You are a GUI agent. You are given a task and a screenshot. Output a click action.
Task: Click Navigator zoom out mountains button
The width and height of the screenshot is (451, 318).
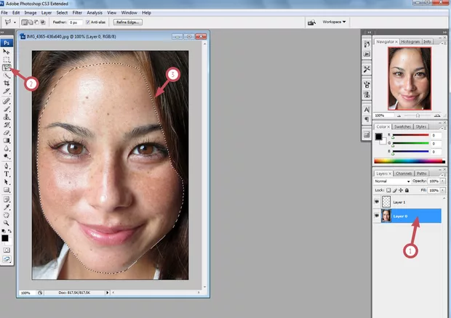[x=399, y=115]
